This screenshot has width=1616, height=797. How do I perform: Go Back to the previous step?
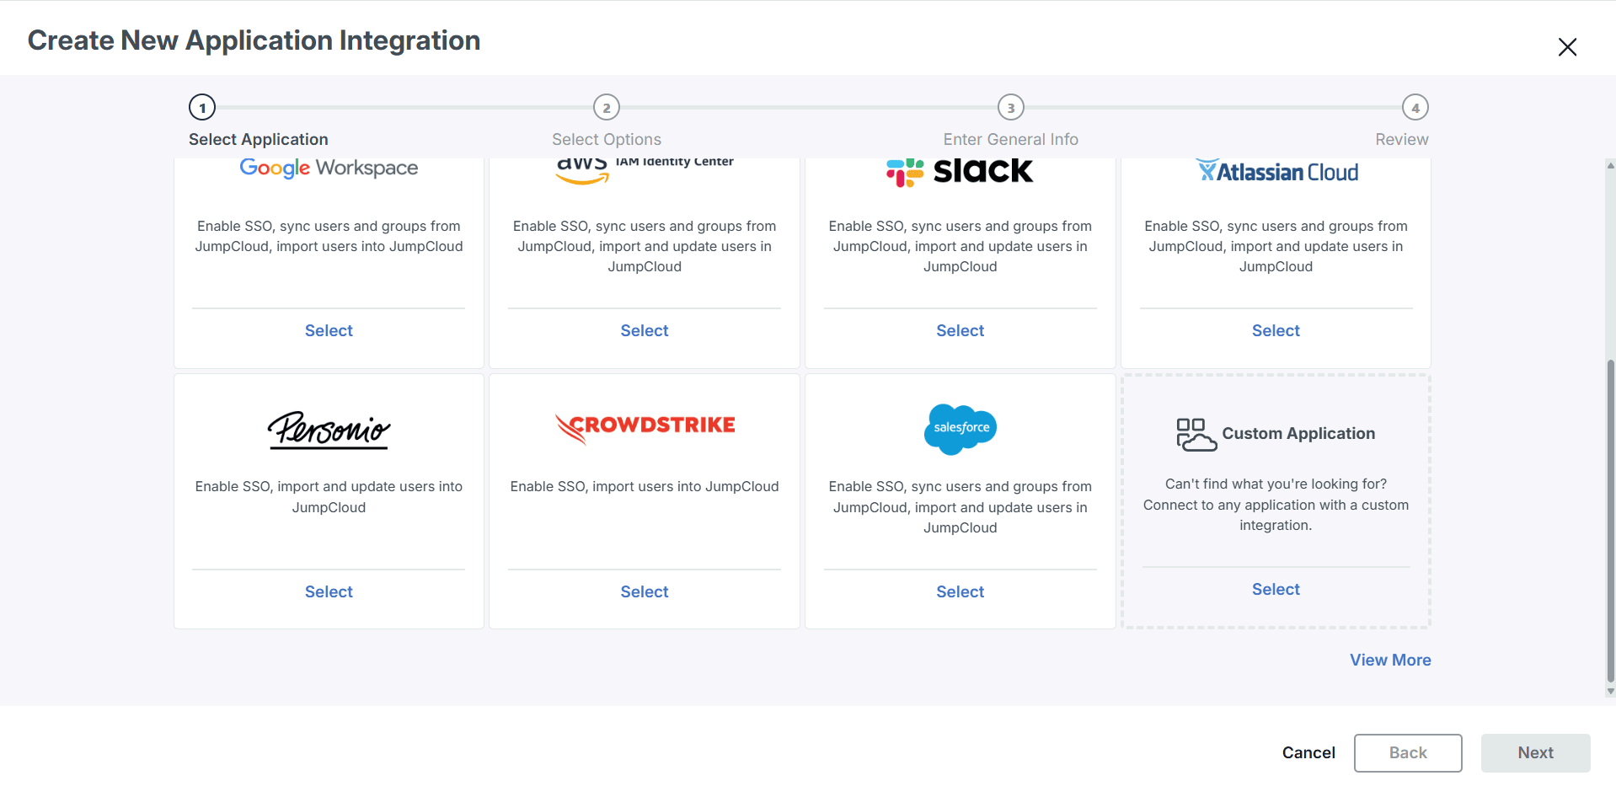1408,753
